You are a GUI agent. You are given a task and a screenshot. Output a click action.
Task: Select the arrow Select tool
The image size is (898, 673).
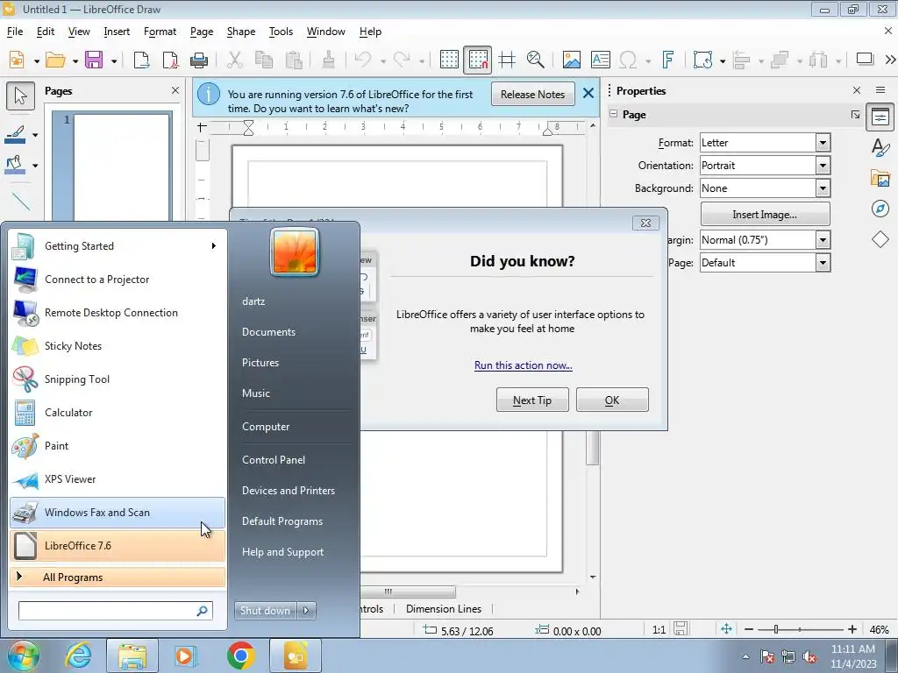click(21, 96)
